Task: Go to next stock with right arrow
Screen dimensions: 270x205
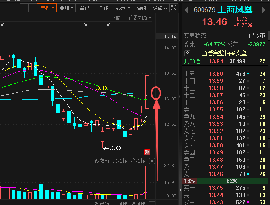Action: coord(264,10)
